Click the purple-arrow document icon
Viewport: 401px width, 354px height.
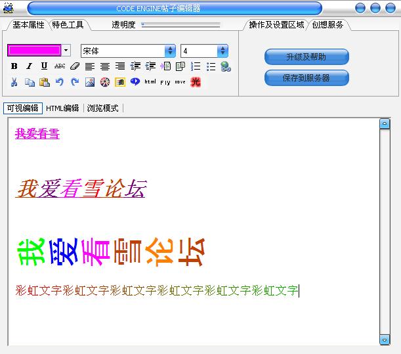click(x=165, y=66)
